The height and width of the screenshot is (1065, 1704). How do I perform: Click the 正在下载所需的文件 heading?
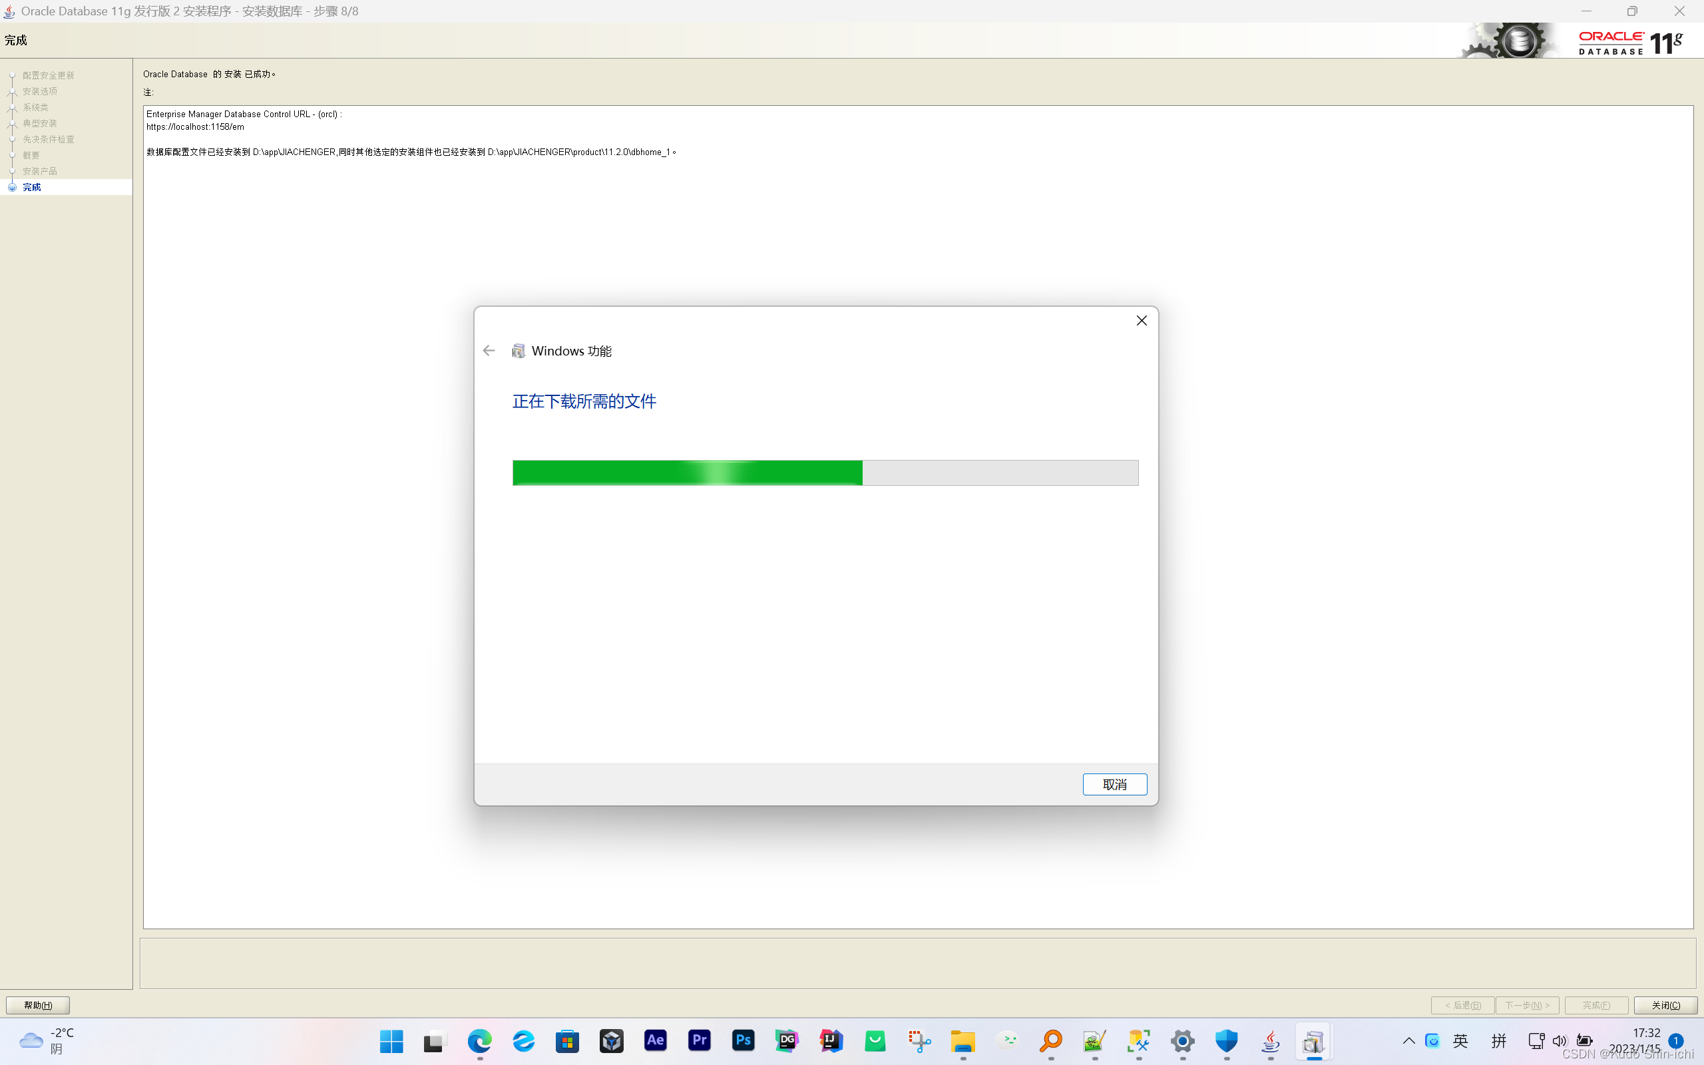click(x=584, y=401)
